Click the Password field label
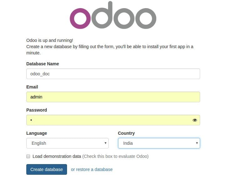Screen dimensions: 233x191 (37, 110)
